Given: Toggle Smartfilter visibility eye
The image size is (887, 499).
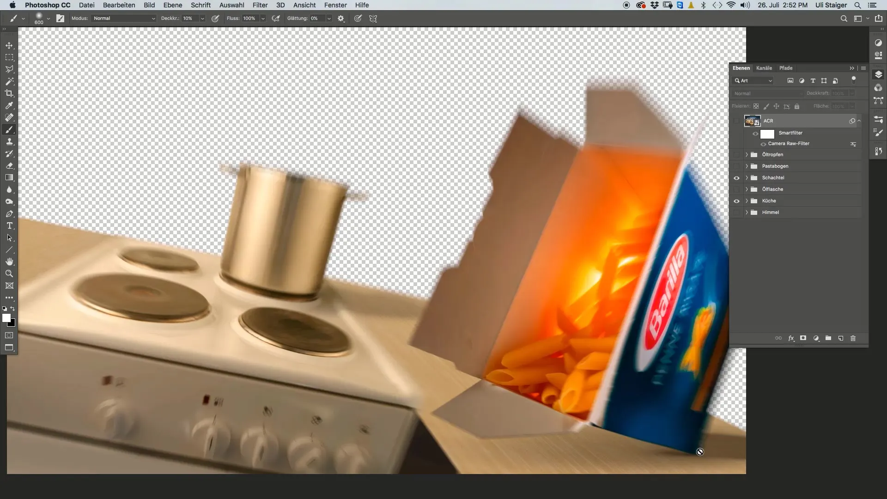Looking at the screenshot, I should [756, 134].
